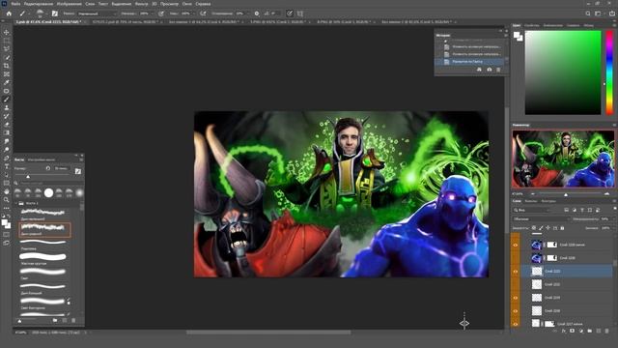The width and height of the screenshot is (618, 348).
Task: Select the Rectangular Marquee tool
Action: point(7,41)
